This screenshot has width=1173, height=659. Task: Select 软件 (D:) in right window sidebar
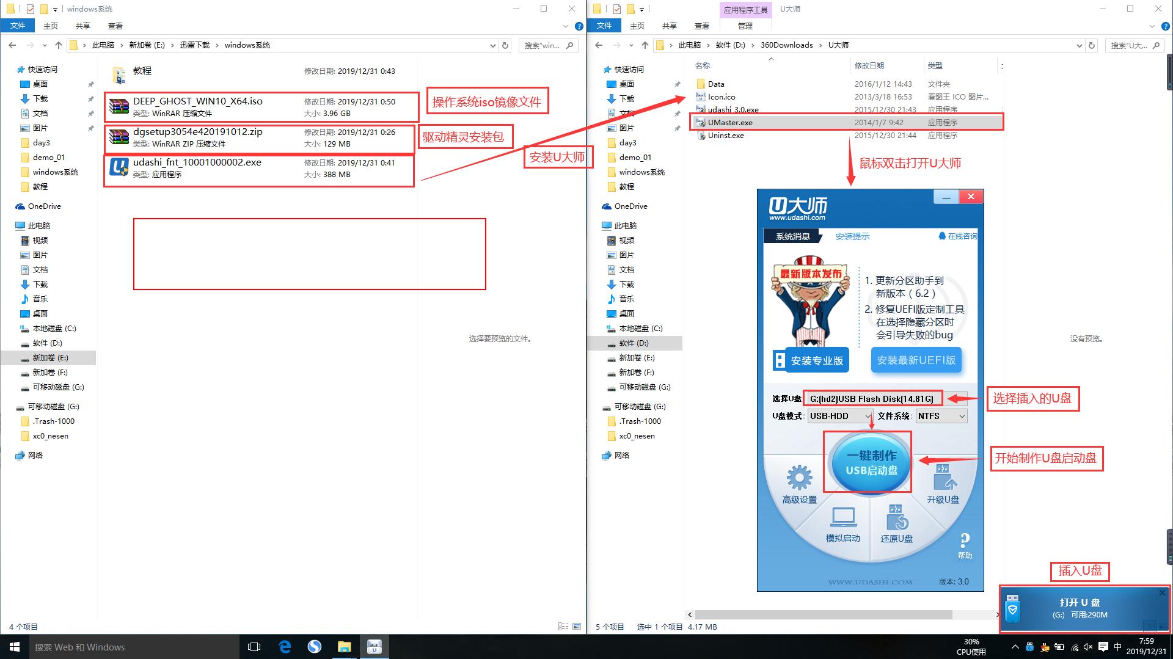[635, 343]
